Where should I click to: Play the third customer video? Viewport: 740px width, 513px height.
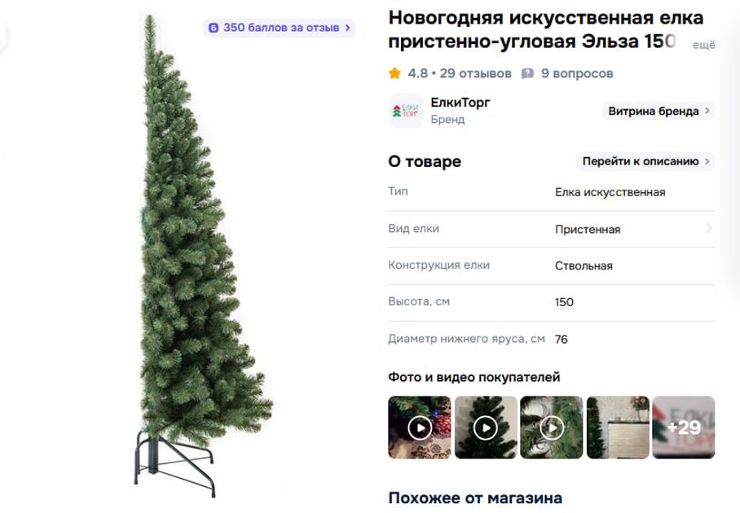pos(551,427)
